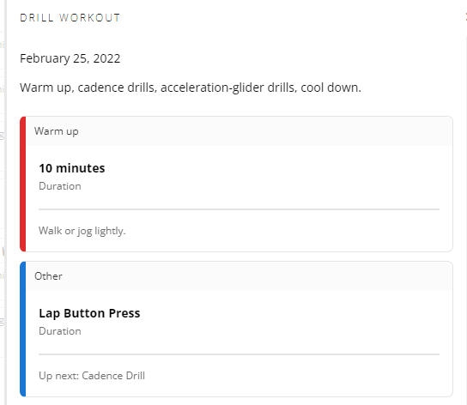467x405 pixels.
Task: Click the Duration label under Lap Button Press
Action: [60, 331]
